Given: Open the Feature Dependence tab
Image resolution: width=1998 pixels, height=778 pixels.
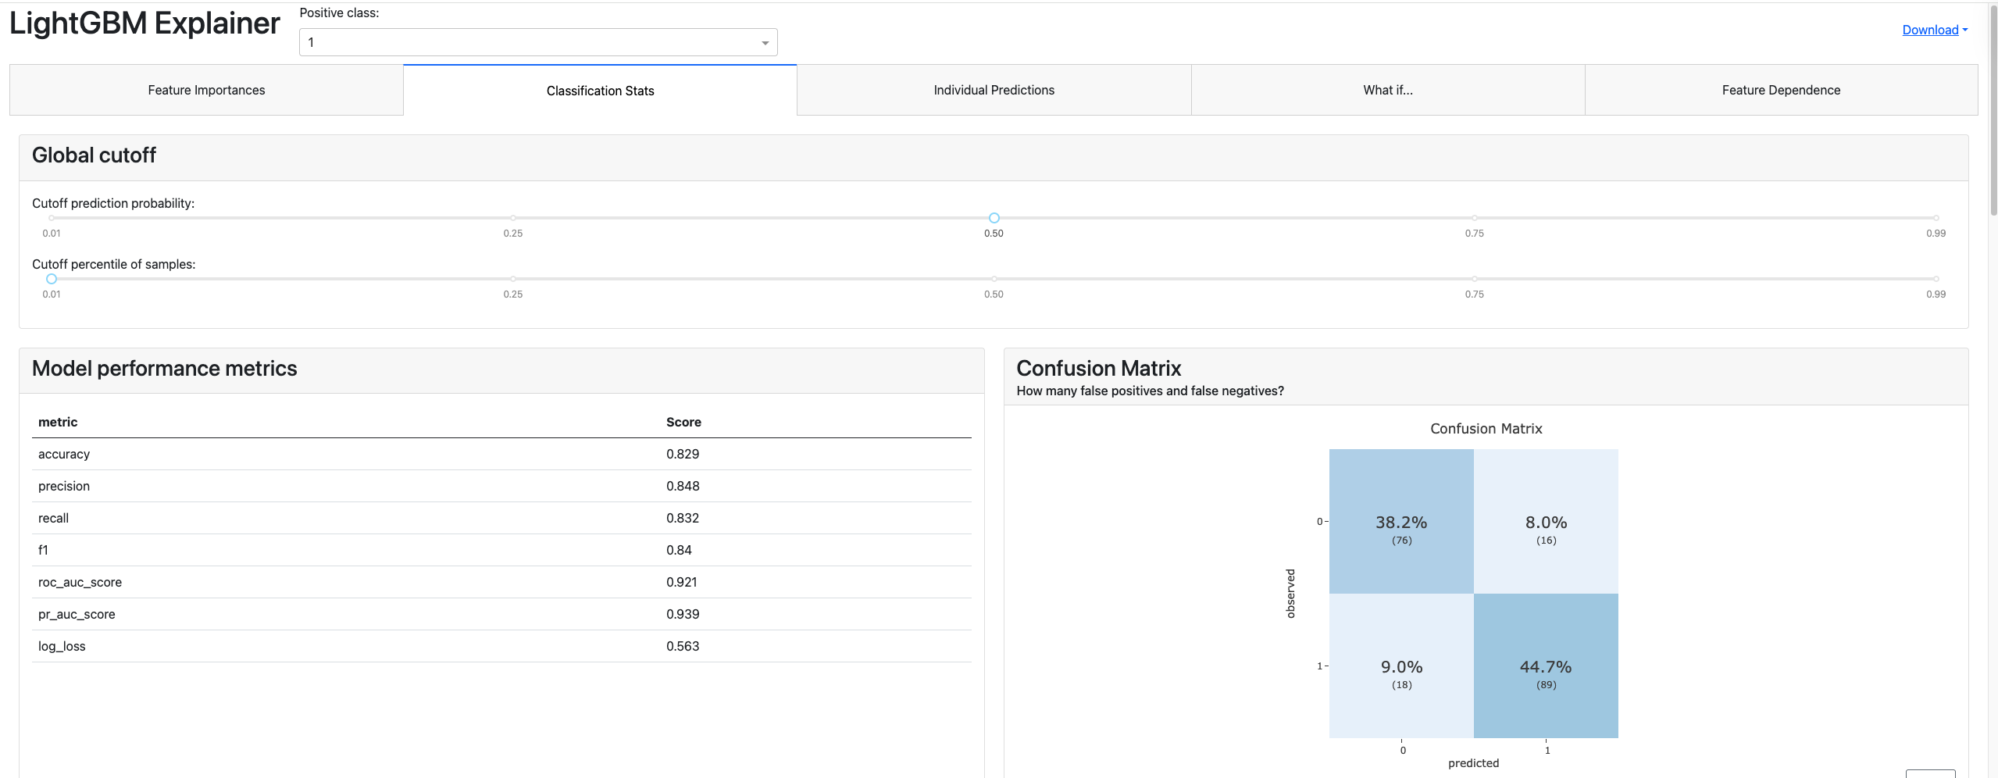Looking at the screenshot, I should click(x=1781, y=91).
